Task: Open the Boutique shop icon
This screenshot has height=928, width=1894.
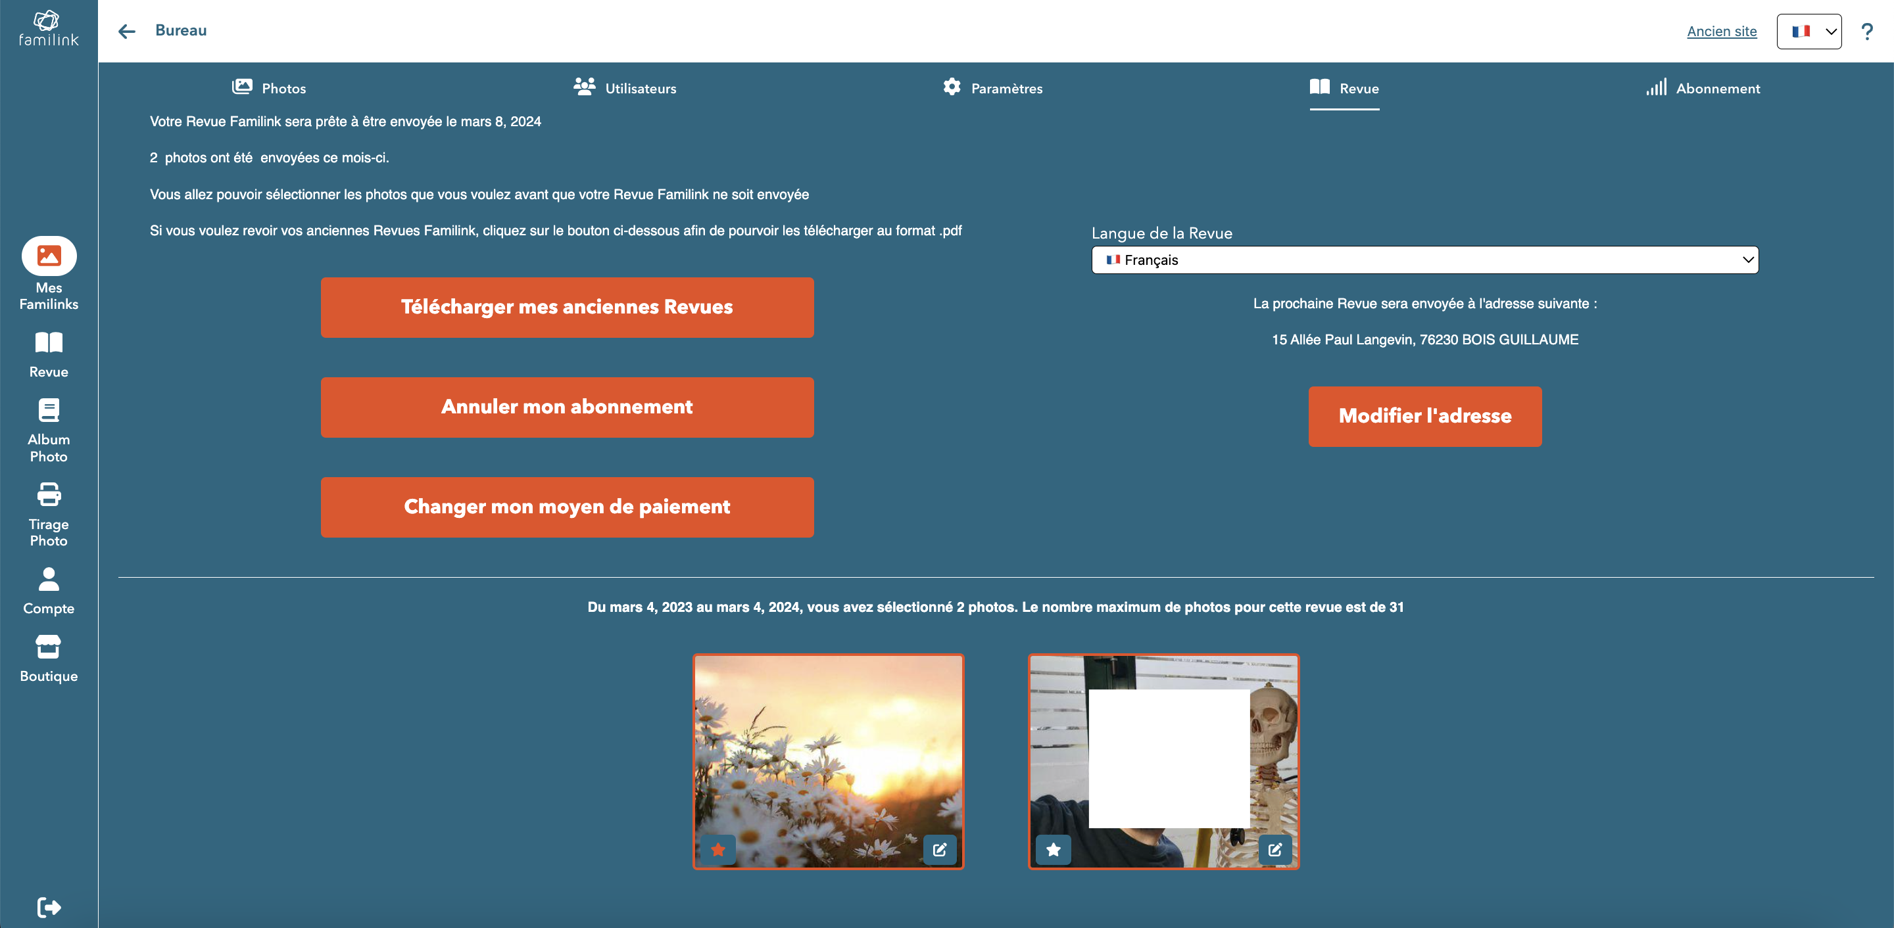Action: tap(49, 647)
